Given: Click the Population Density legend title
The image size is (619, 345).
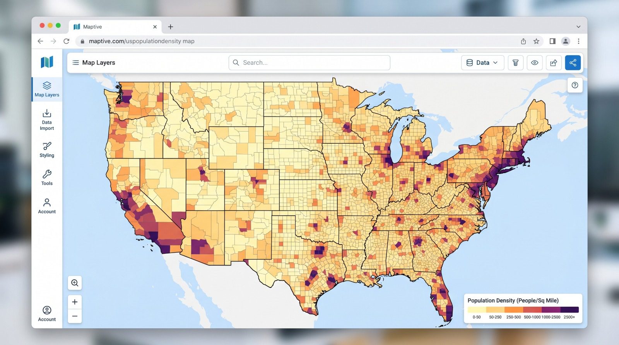Looking at the screenshot, I should (513, 300).
